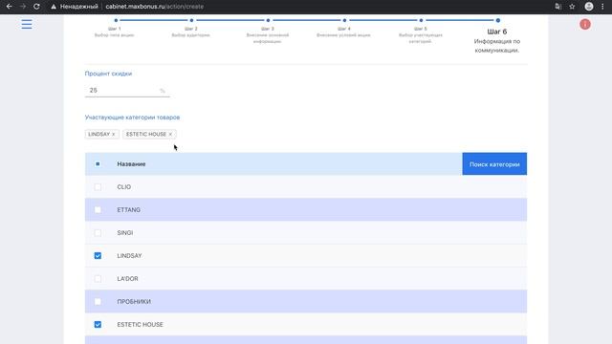The width and height of the screenshot is (612, 344).
Task: Click the LINDSAY row label
Action: pos(129,255)
